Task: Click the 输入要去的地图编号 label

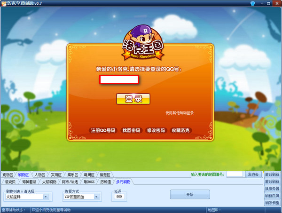Action: pyautogui.click(x=208, y=174)
